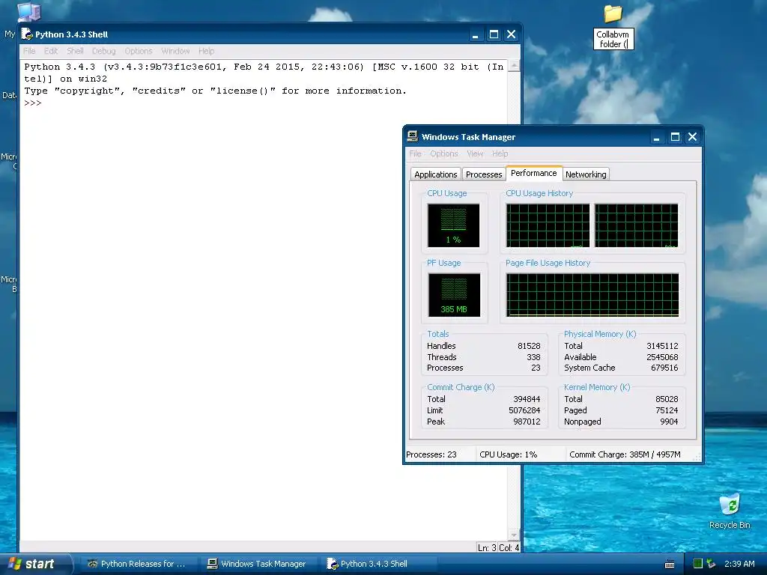Switch to the Networking tab
767x575 pixels.
pos(586,174)
